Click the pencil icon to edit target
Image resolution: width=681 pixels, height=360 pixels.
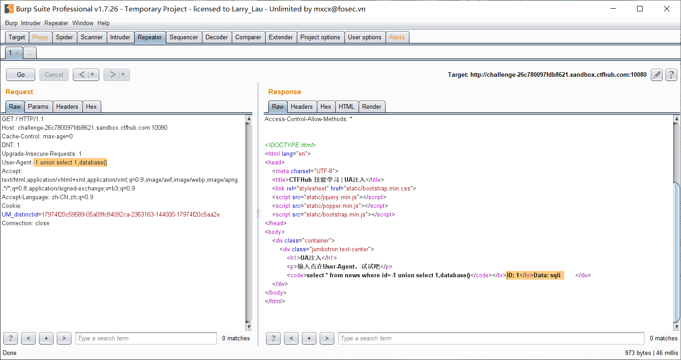tap(657, 75)
